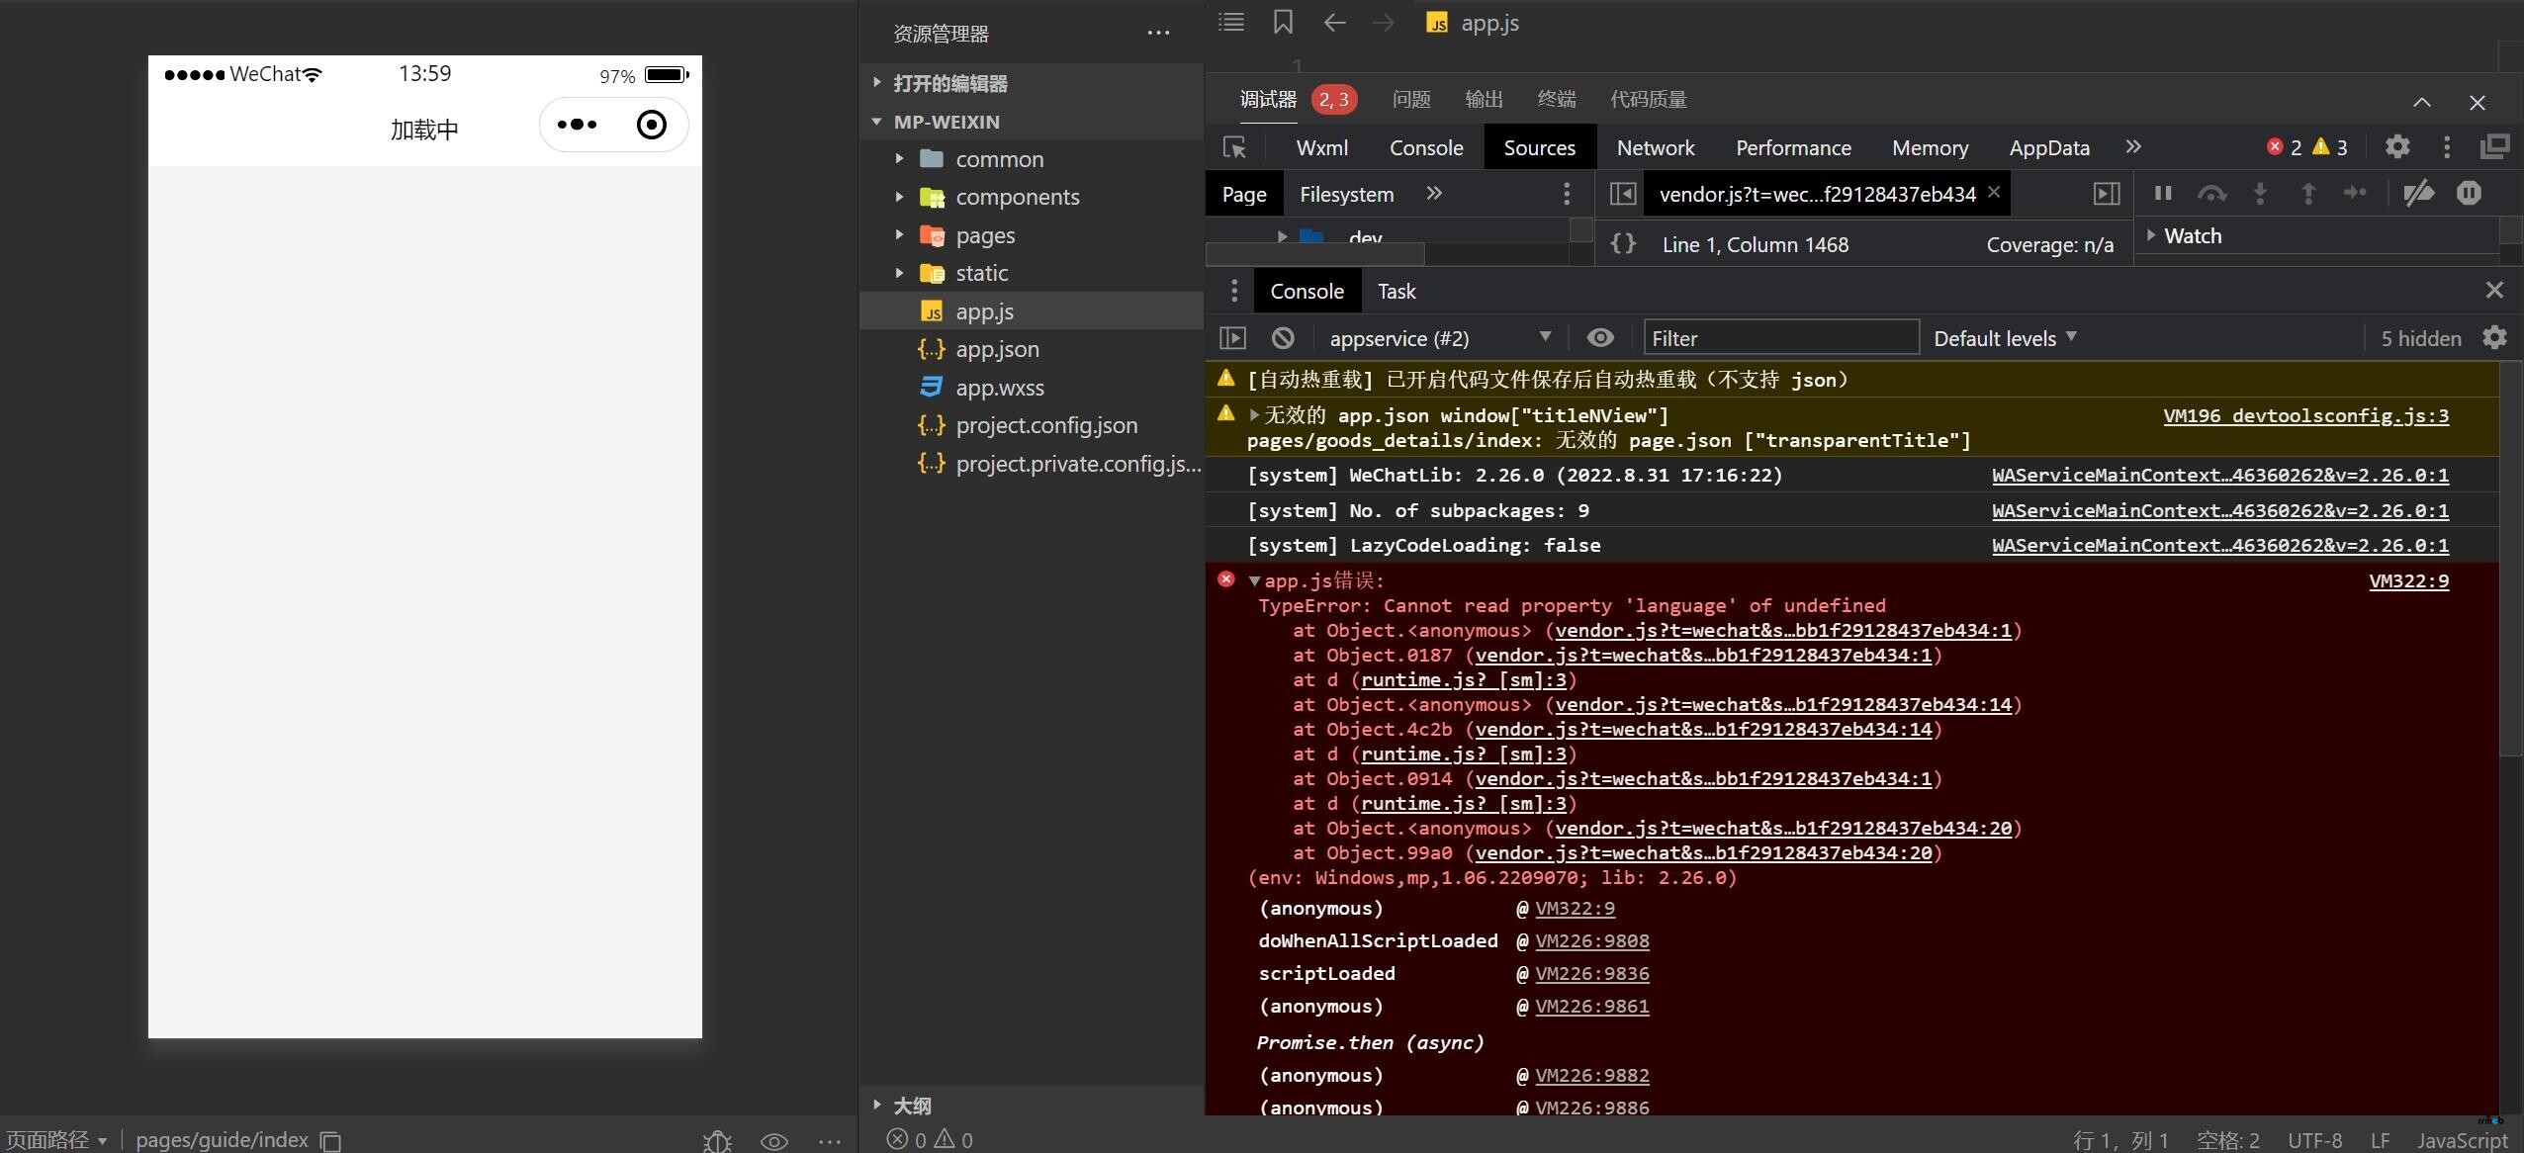Open VM226:9808 stack trace link

[1592, 940]
